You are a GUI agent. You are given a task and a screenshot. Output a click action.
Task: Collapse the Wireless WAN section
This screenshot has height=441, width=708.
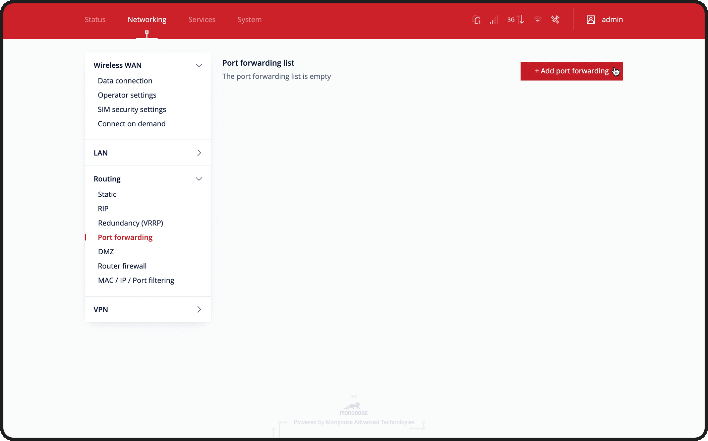pos(199,65)
